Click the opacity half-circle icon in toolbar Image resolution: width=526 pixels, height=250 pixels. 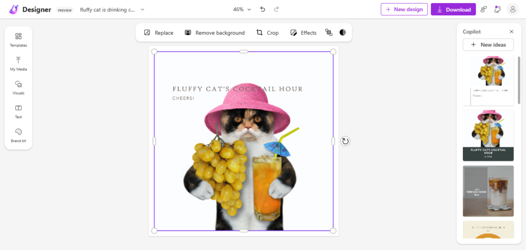click(x=343, y=32)
